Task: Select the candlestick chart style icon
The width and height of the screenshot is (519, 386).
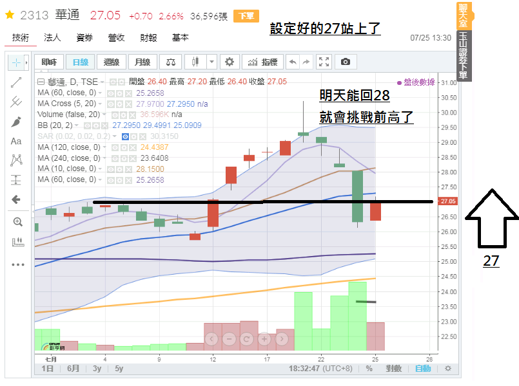Action: coord(195,62)
